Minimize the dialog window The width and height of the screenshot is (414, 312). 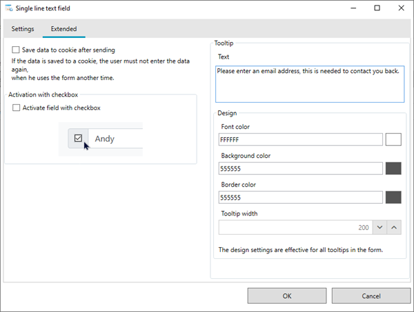(x=353, y=8)
